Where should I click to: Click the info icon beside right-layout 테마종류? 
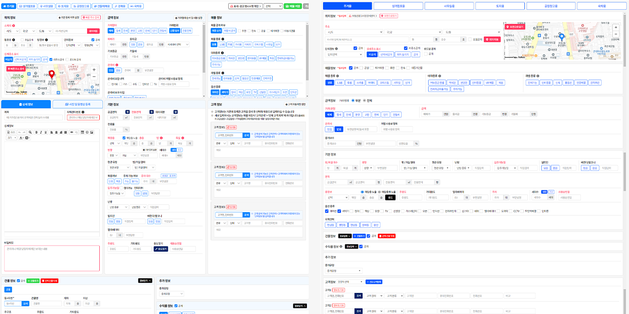[439, 76]
